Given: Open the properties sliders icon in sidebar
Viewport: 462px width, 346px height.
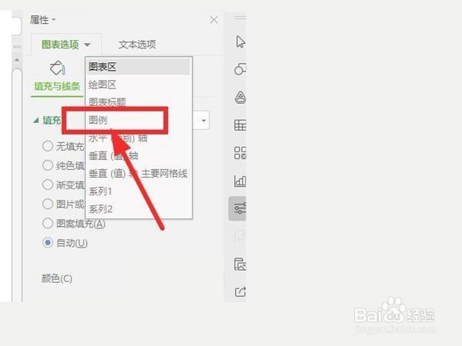Looking at the screenshot, I should point(240,208).
